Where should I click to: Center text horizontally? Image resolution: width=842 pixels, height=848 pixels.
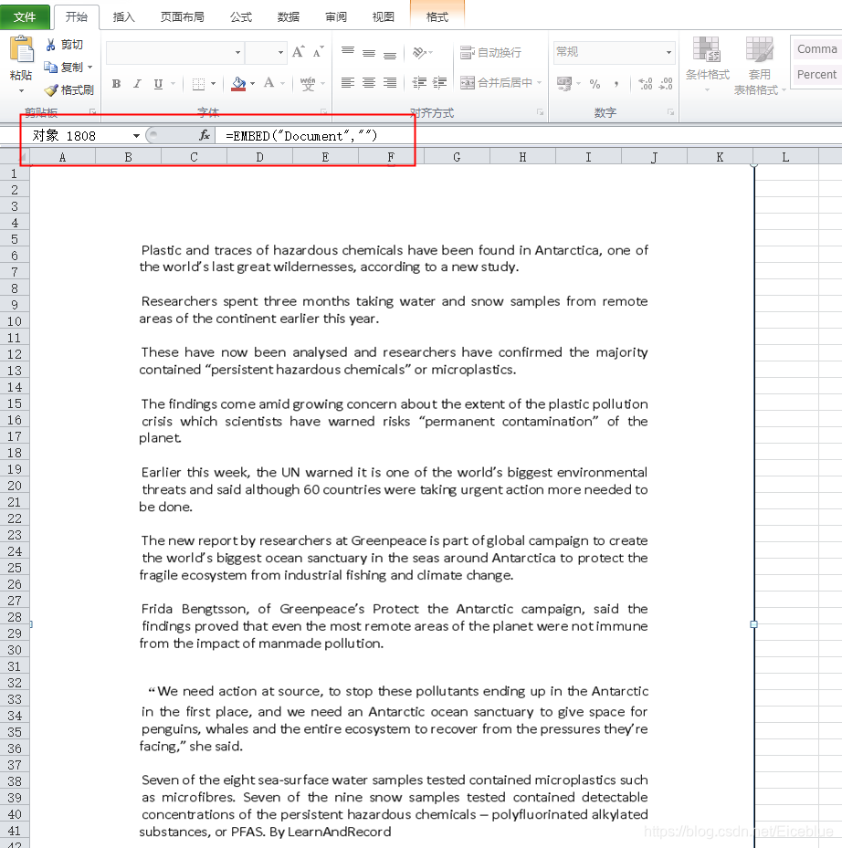pos(369,83)
